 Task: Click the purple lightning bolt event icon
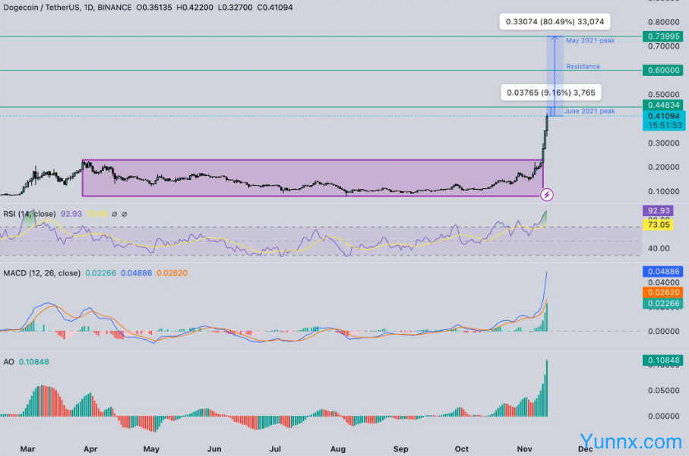coord(546,195)
